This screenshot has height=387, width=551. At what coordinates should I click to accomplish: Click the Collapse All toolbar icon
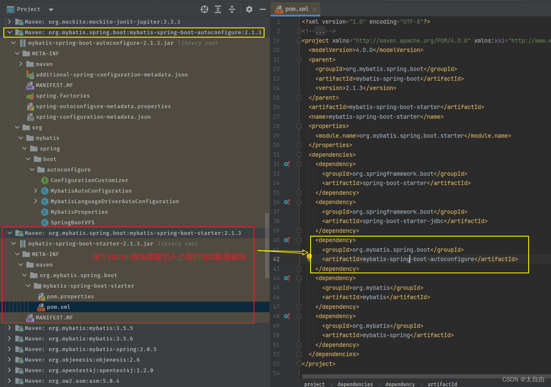[232, 9]
